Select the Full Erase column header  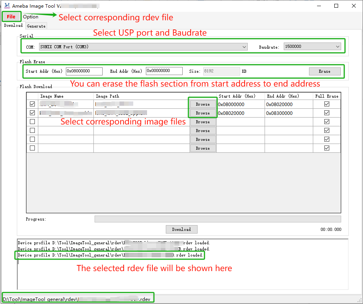[327, 96]
